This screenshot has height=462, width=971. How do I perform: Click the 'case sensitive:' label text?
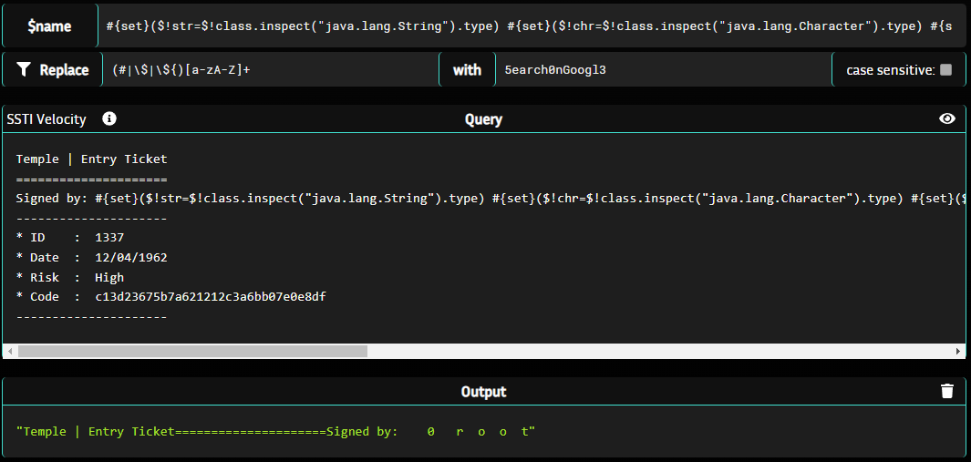coord(890,70)
